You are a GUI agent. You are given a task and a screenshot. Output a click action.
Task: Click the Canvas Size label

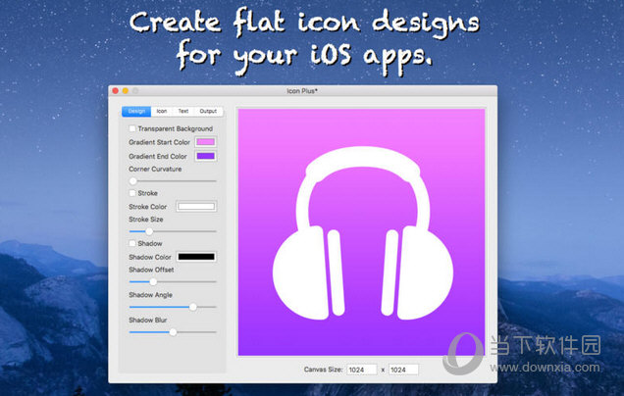click(323, 370)
